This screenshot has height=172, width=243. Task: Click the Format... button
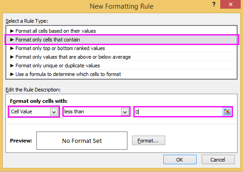point(148,141)
